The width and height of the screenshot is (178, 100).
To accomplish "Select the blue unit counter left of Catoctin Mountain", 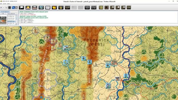I will coord(84,58).
